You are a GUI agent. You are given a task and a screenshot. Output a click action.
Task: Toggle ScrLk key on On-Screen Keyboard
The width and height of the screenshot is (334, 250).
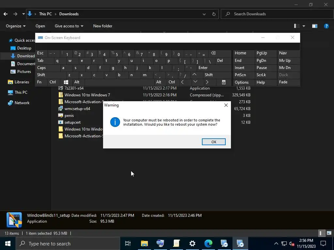[266, 75]
